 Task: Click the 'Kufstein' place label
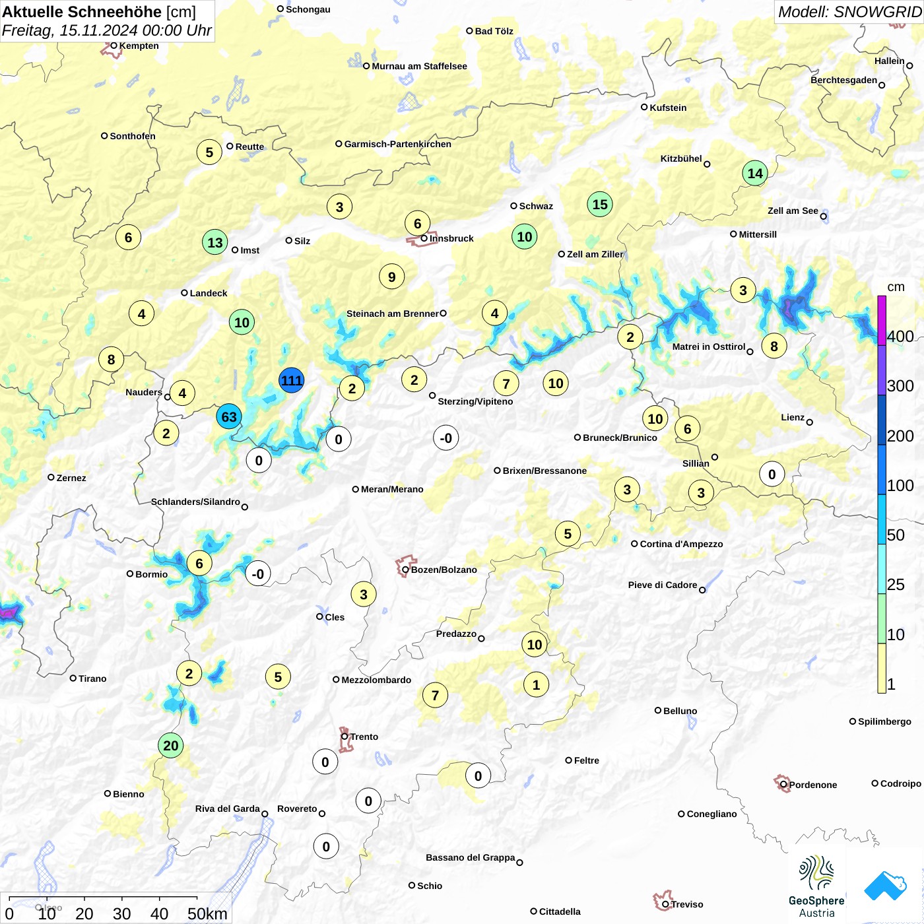[668, 108]
